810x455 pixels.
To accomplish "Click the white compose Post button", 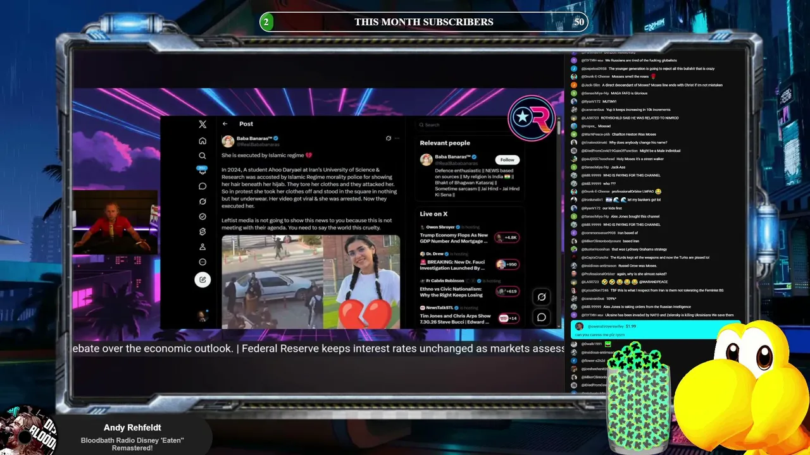I will 202,279.
